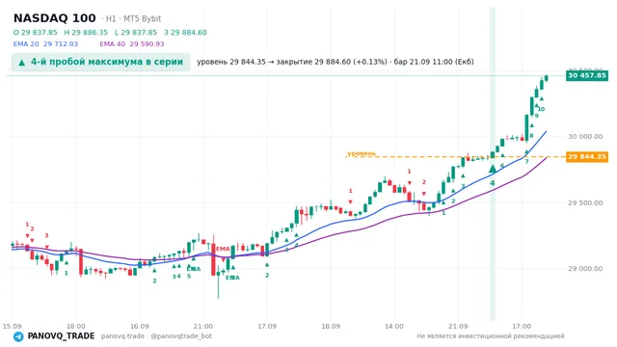The image size is (617, 347).
Task: Click the 29 000.00 price axis label
Action: (585, 269)
